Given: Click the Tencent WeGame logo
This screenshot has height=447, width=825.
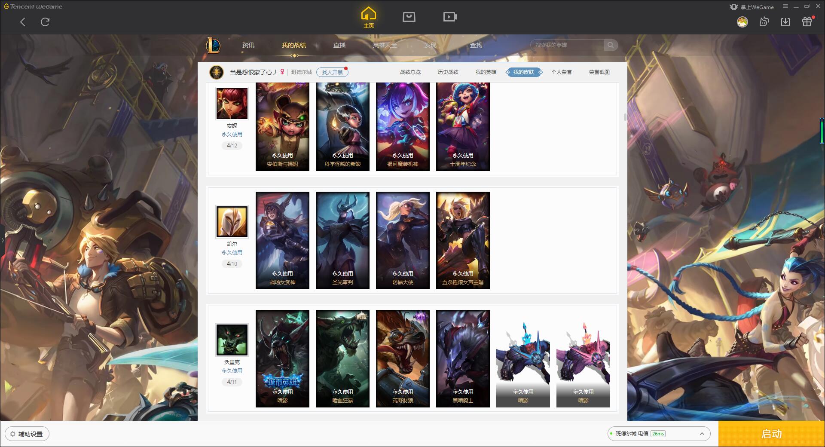Looking at the screenshot, I should point(33,6).
